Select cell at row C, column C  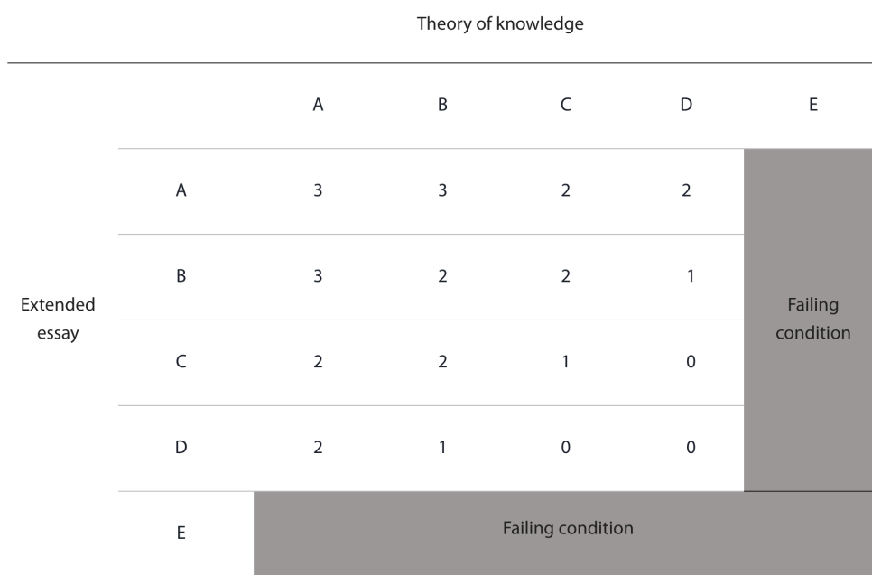565,362
